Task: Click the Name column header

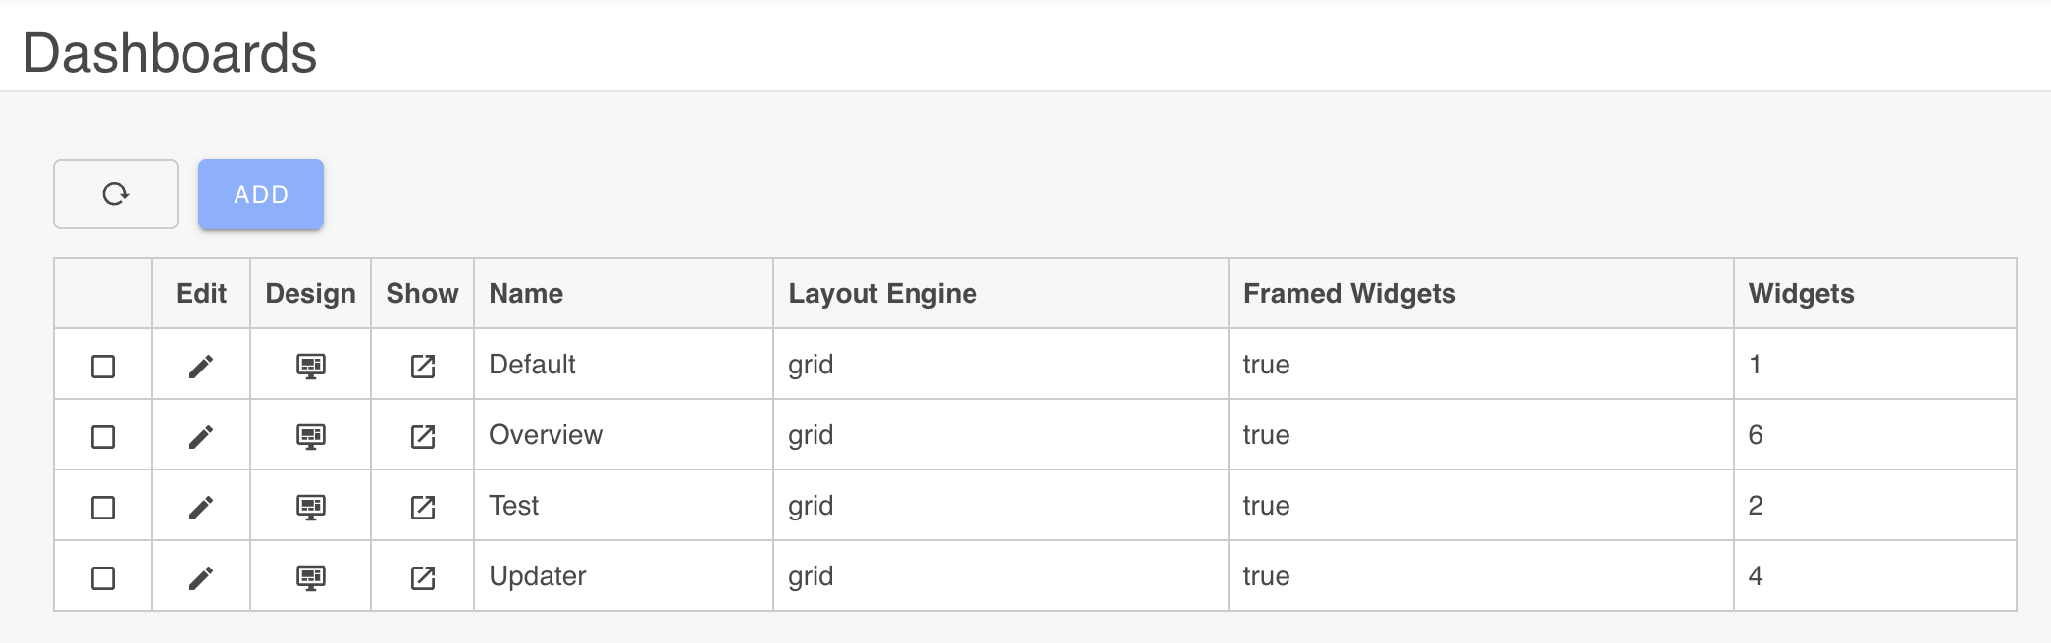Action: (526, 293)
